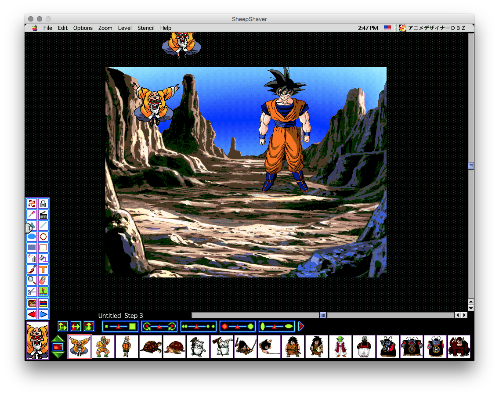Screen dimensions: 499x396
Task: Click the diagonal two-way flip arrows icon
Action: (x=63, y=326)
